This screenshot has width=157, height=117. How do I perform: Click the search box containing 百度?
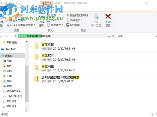pyautogui.click(x=137, y=36)
